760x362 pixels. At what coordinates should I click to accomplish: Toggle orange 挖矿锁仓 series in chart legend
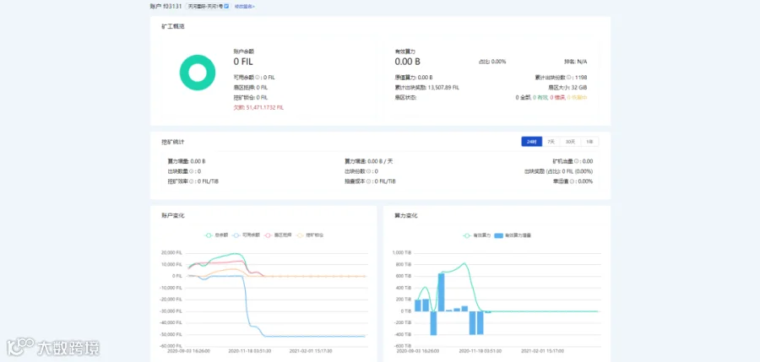tap(310, 235)
